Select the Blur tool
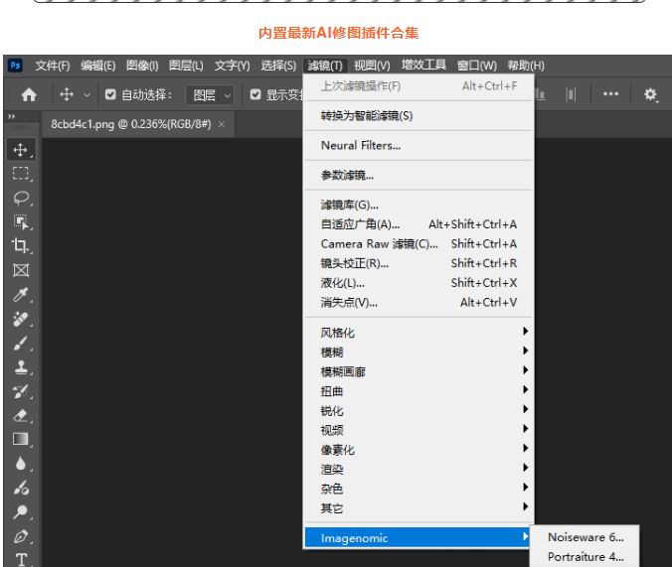 [x=21, y=464]
